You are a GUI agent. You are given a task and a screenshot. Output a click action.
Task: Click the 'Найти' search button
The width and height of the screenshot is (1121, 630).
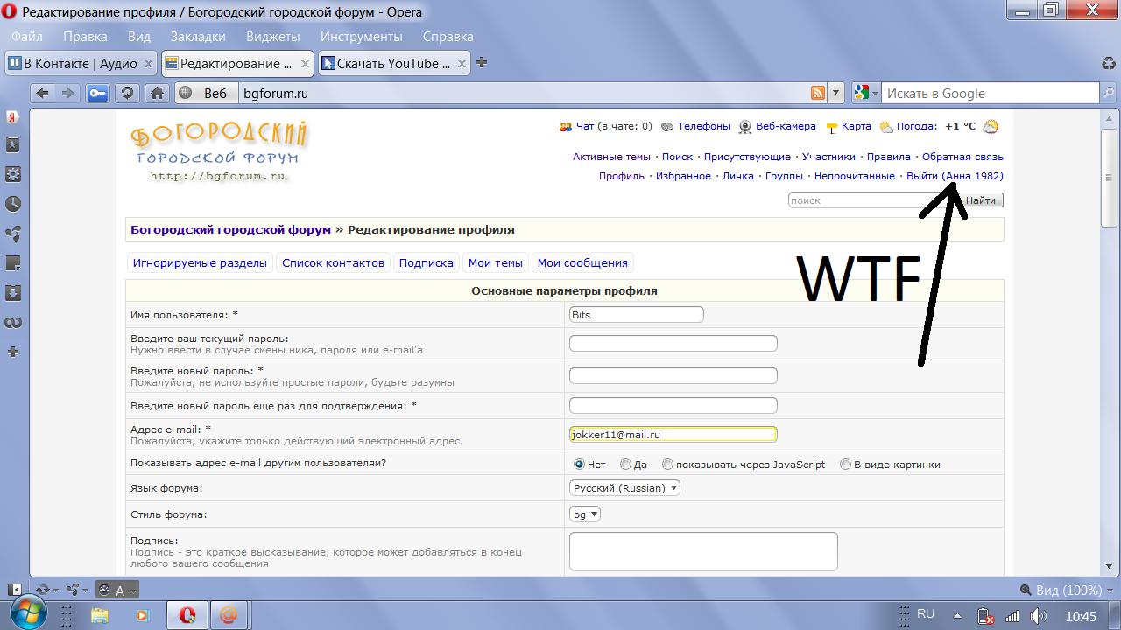click(981, 200)
